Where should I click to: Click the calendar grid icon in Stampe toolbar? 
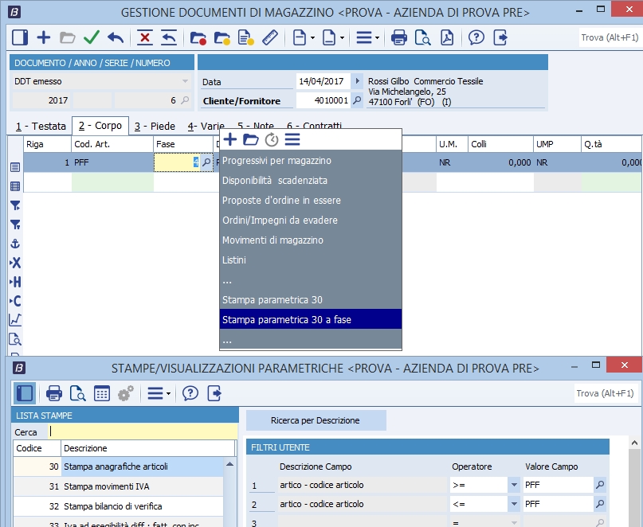click(101, 393)
